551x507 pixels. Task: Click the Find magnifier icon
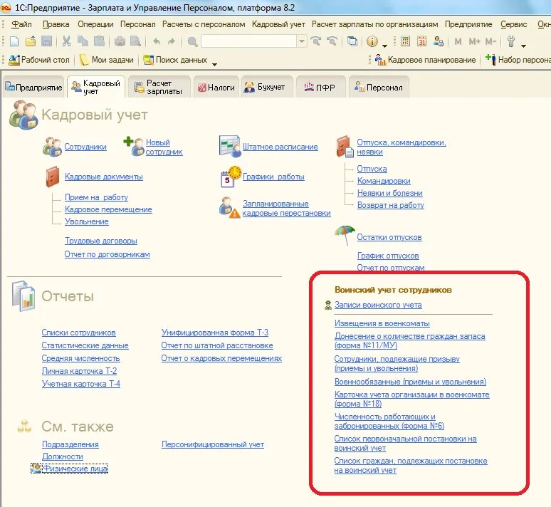coord(192,41)
